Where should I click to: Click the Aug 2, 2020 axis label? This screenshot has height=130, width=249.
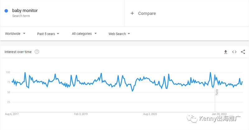coord(150,114)
